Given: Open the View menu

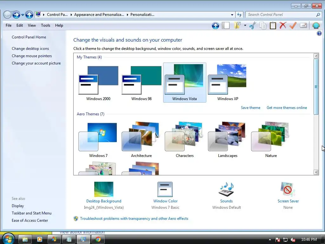Looking at the screenshot, I should (x=32, y=25).
